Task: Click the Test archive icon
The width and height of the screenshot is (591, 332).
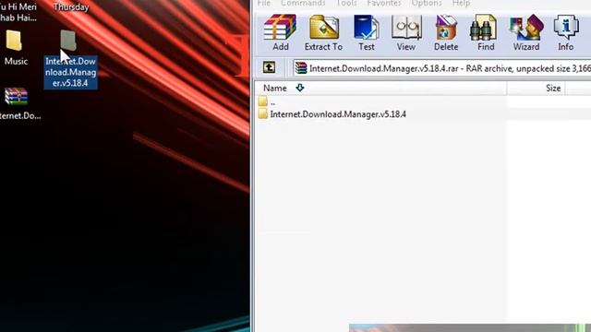Action: click(367, 32)
